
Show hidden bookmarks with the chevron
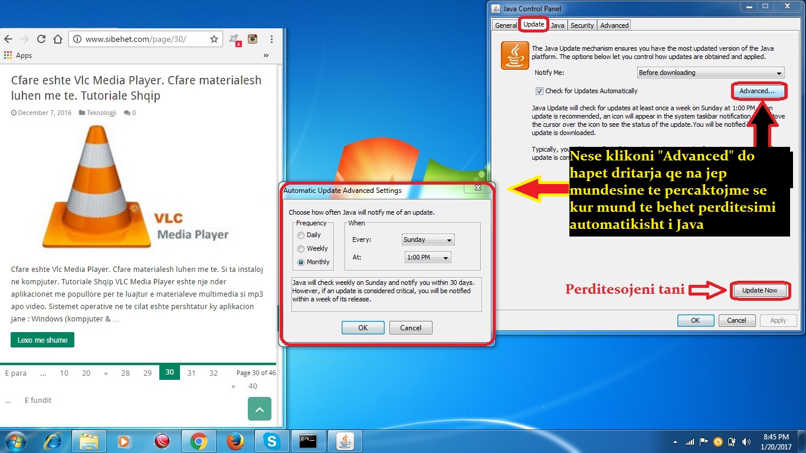pyautogui.click(x=266, y=55)
